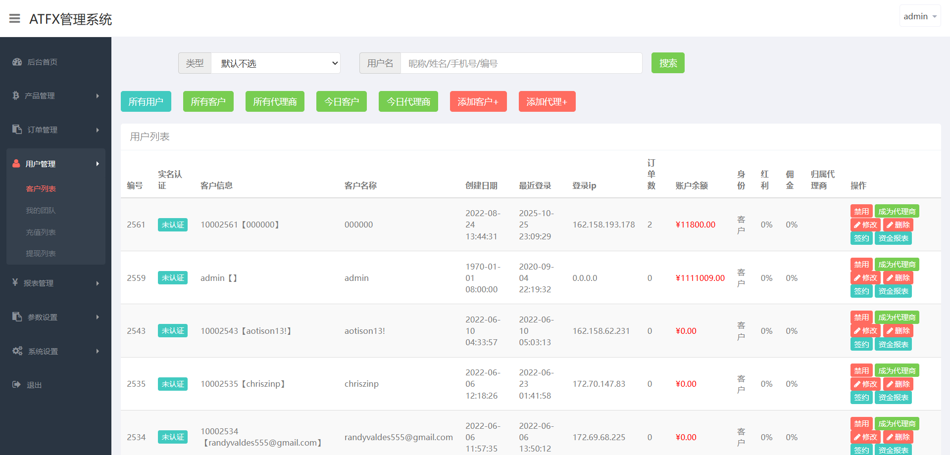Click the hamburger menu icon
950x455 pixels.
click(15, 19)
